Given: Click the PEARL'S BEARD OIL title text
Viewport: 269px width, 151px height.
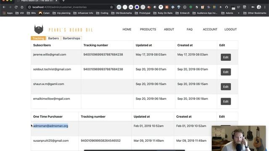Looking at the screenshot, I should tap(71, 30).
